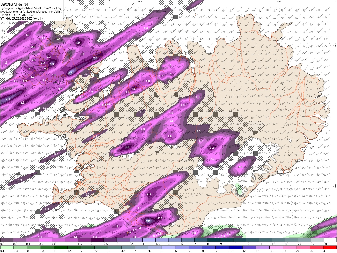
Task: Click the 'VT: Mið. 05.02.2025 05Z (+41 h)' line
Action: pyautogui.click(x=22, y=18)
